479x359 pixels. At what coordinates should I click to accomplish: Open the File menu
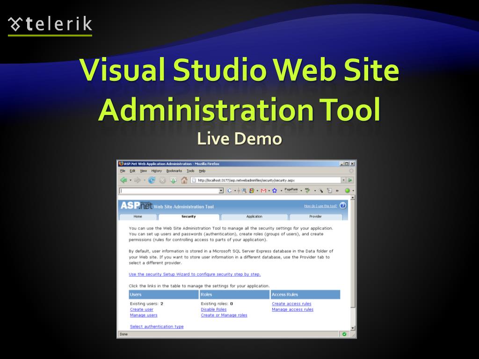[123, 171]
